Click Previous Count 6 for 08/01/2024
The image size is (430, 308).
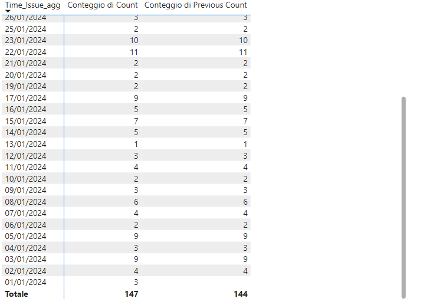[x=245, y=202]
